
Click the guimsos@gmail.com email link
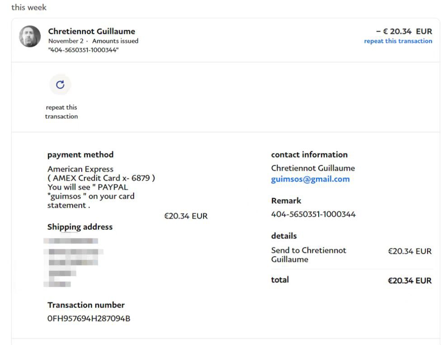tap(310, 179)
